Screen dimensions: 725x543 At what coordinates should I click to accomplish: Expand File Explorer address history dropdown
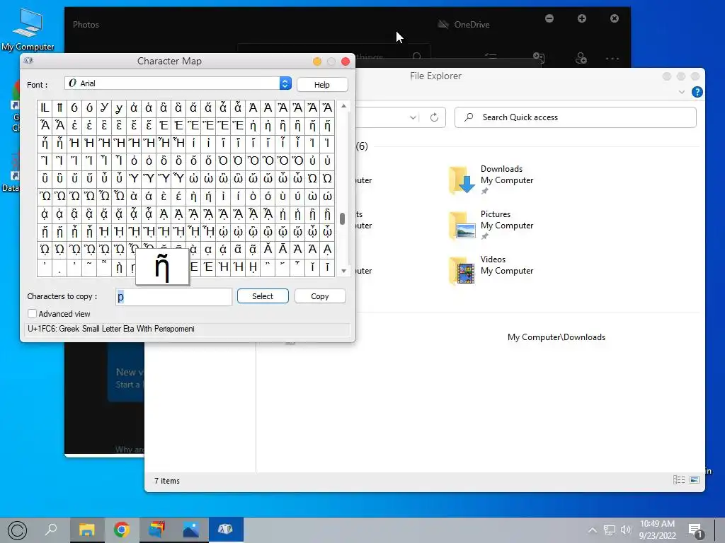413,117
